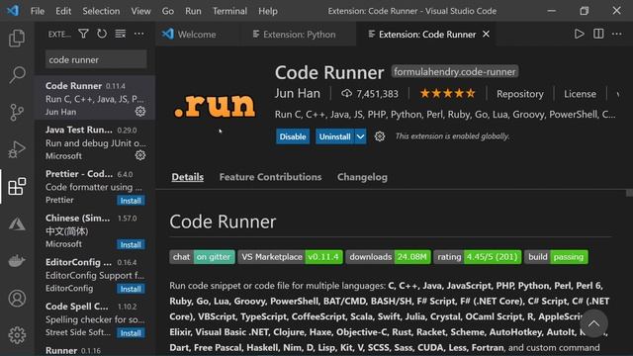Screen dimensions: 633x356
Task: Install the Code Spell Checker extension
Action: tap(131, 333)
